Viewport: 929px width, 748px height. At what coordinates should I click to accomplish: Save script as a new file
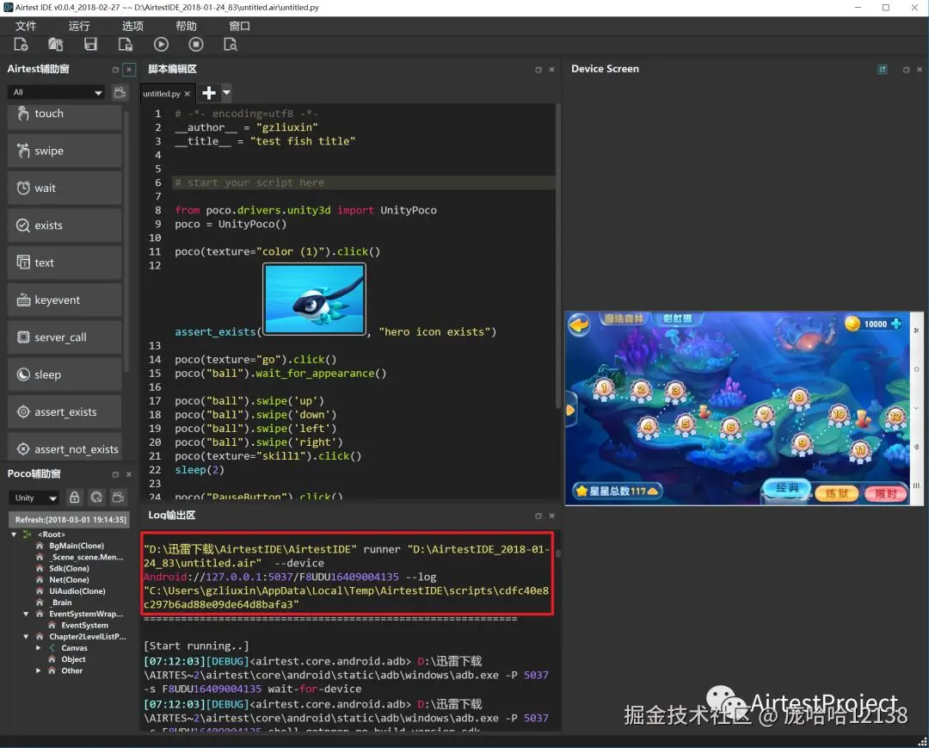(x=125, y=45)
